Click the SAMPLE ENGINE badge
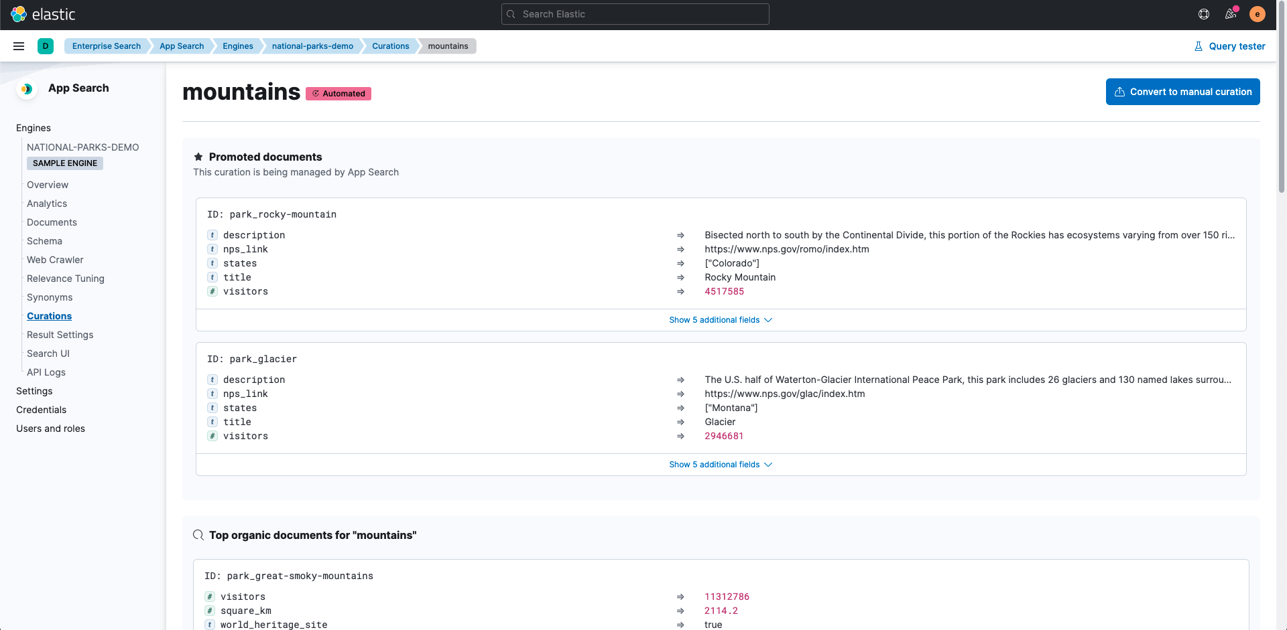The height and width of the screenshot is (630, 1287). tap(65, 163)
